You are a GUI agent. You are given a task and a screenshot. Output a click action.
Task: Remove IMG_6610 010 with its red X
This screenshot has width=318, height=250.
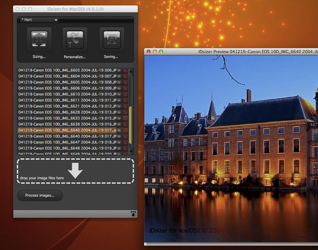tap(125, 94)
